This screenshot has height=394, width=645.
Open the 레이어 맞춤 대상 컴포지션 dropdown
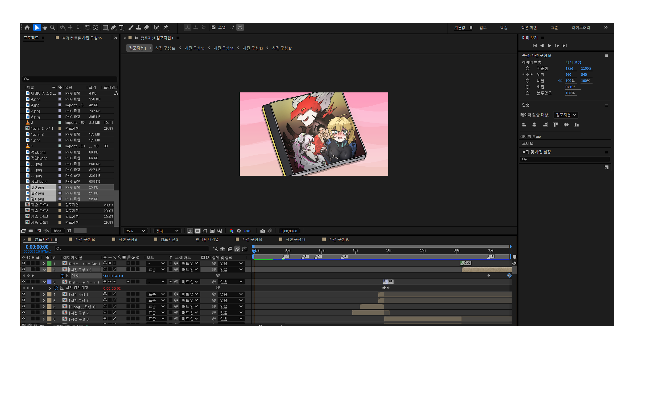point(566,115)
